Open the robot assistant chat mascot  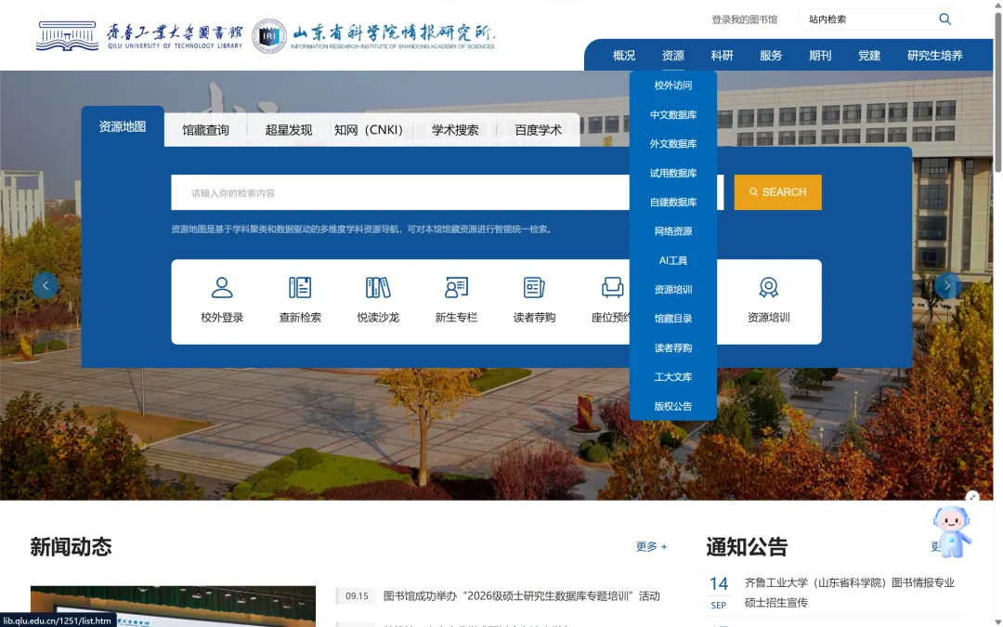tap(953, 531)
